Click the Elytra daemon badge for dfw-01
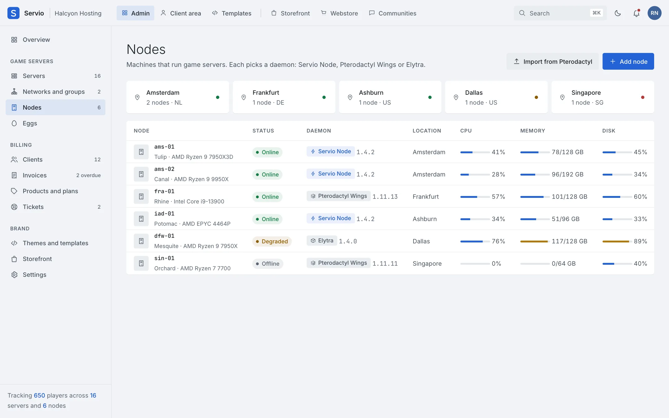669x418 pixels. point(322,241)
